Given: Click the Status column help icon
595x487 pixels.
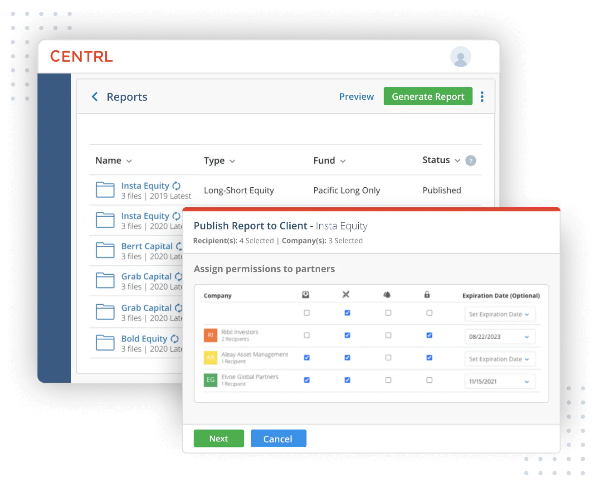Looking at the screenshot, I should [x=471, y=161].
